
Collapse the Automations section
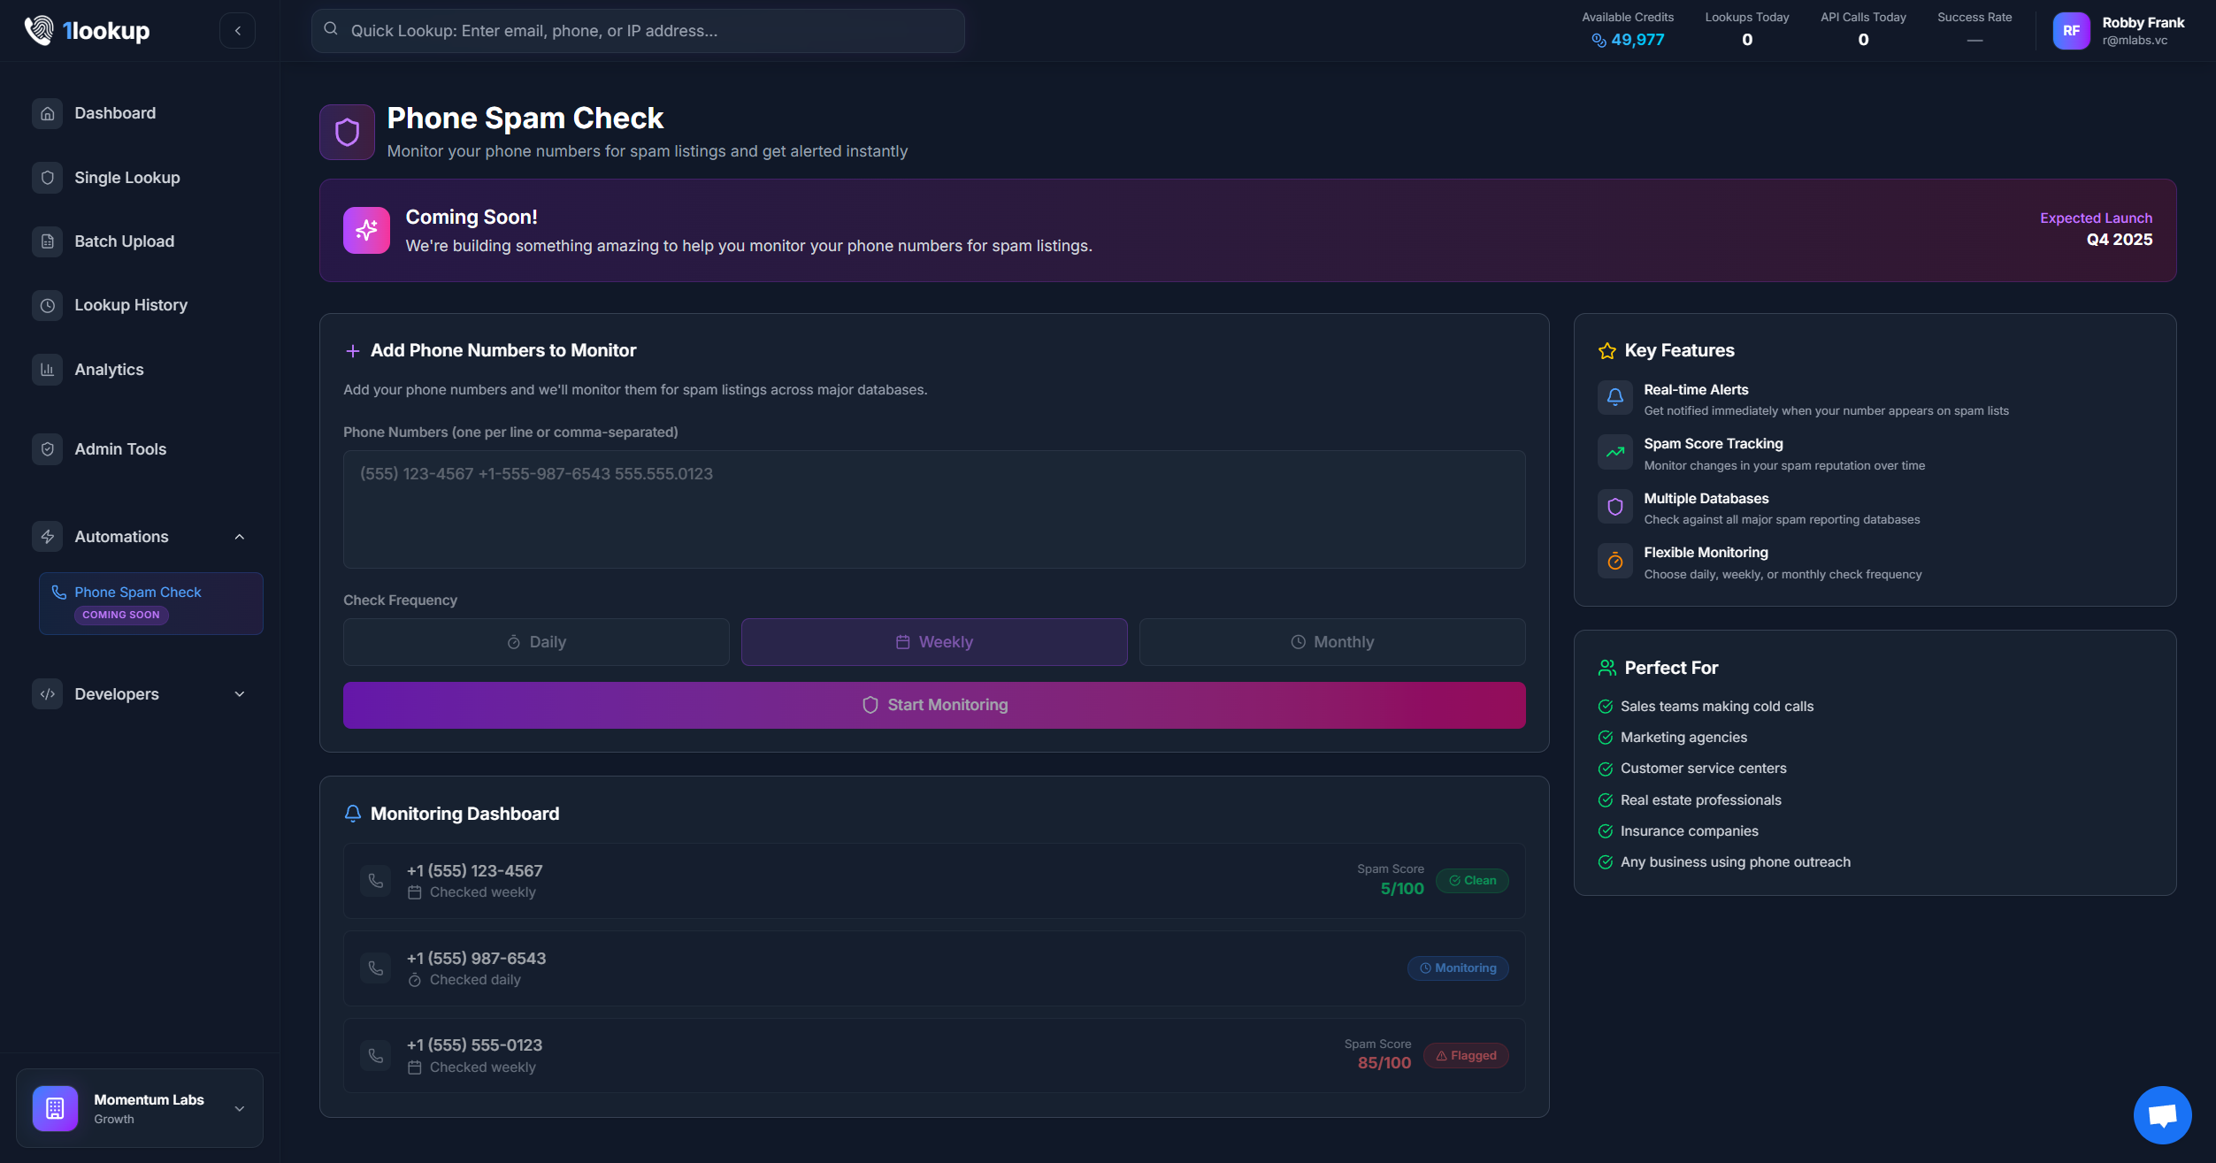coord(239,537)
